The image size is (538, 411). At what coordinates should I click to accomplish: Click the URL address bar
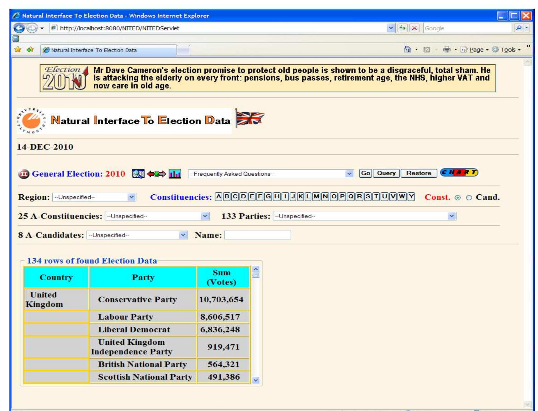[x=218, y=28]
